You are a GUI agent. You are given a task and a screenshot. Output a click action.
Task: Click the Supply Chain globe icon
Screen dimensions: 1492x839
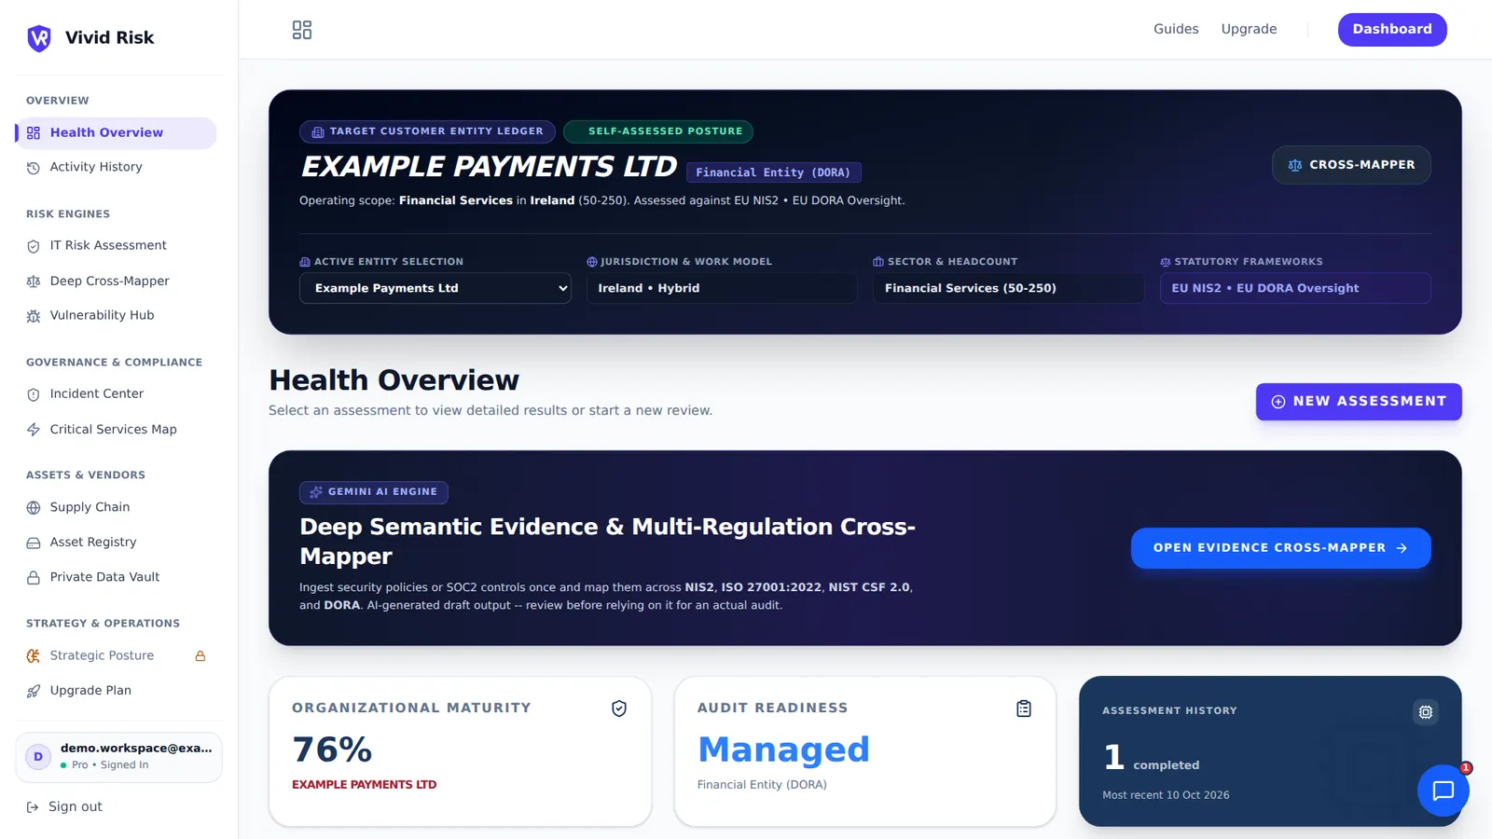coord(34,508)
